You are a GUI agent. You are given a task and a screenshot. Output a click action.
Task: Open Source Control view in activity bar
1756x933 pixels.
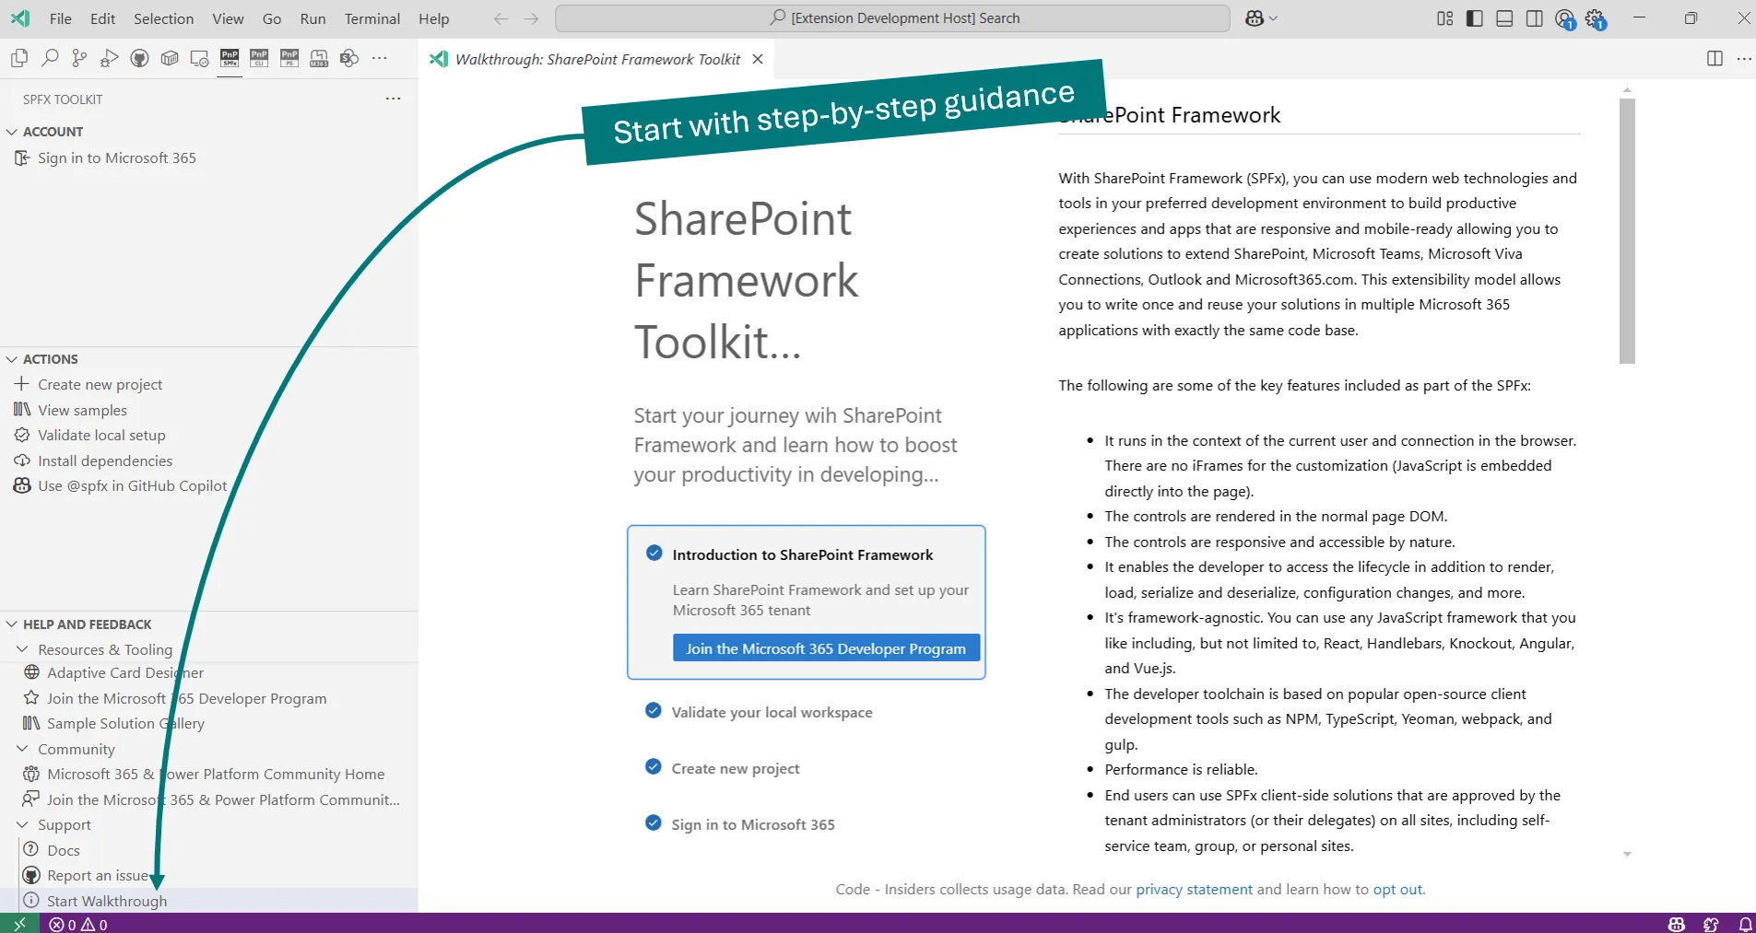click(x=79, y=58)
